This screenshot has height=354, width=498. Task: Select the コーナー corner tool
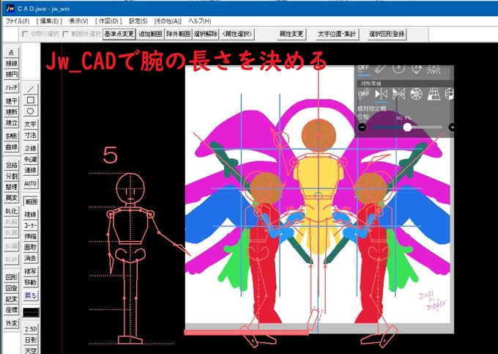pyautogui.click(x=31, y=225)
